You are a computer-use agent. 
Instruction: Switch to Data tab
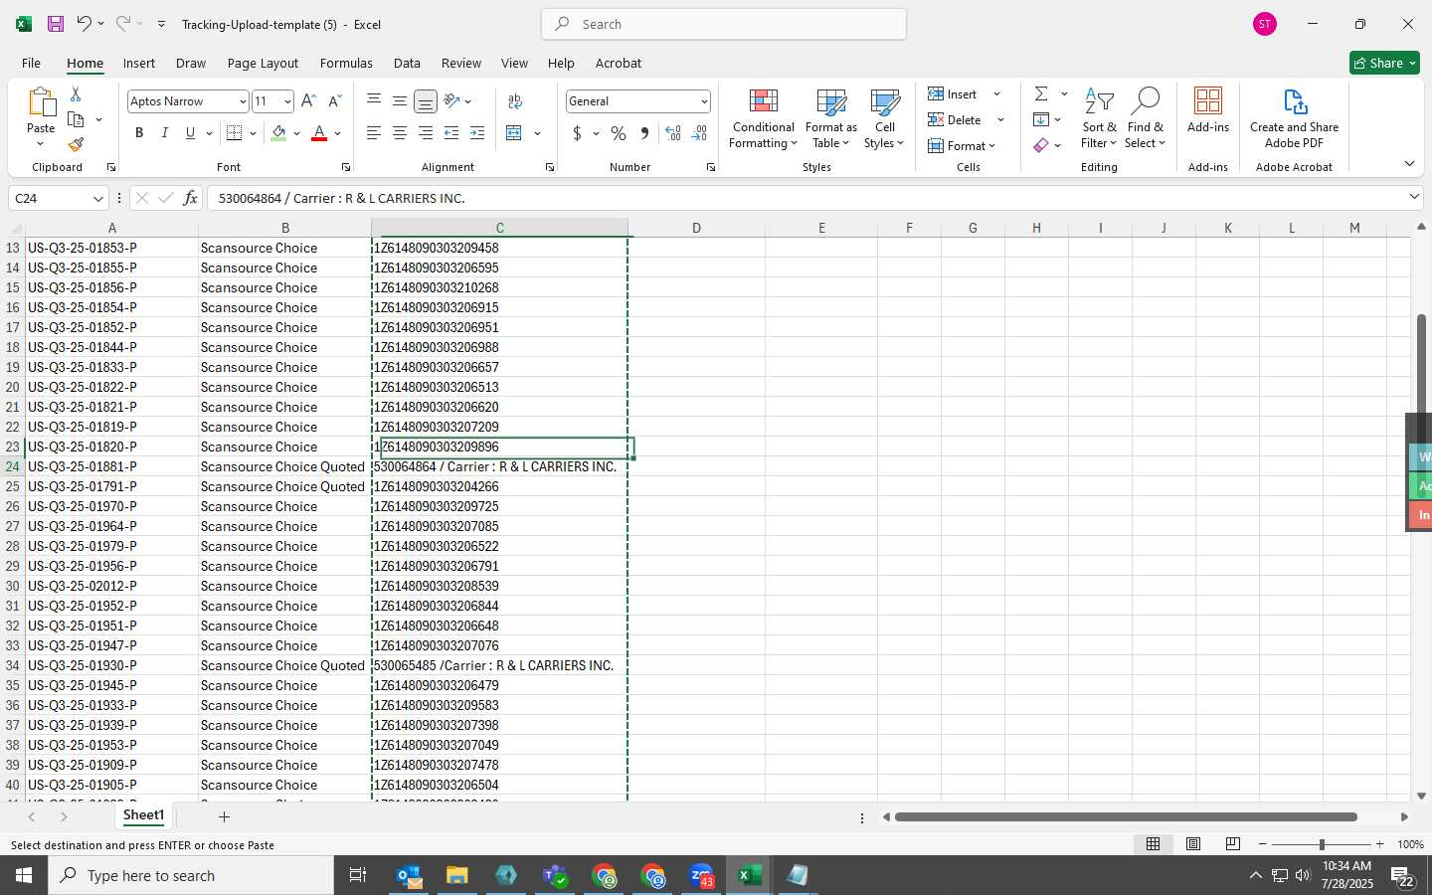[x=407, y=63]
